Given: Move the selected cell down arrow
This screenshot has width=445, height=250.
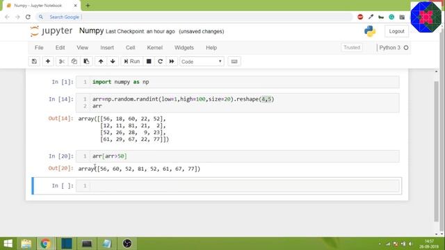Looking at the screenshot, I should point(113,62).
